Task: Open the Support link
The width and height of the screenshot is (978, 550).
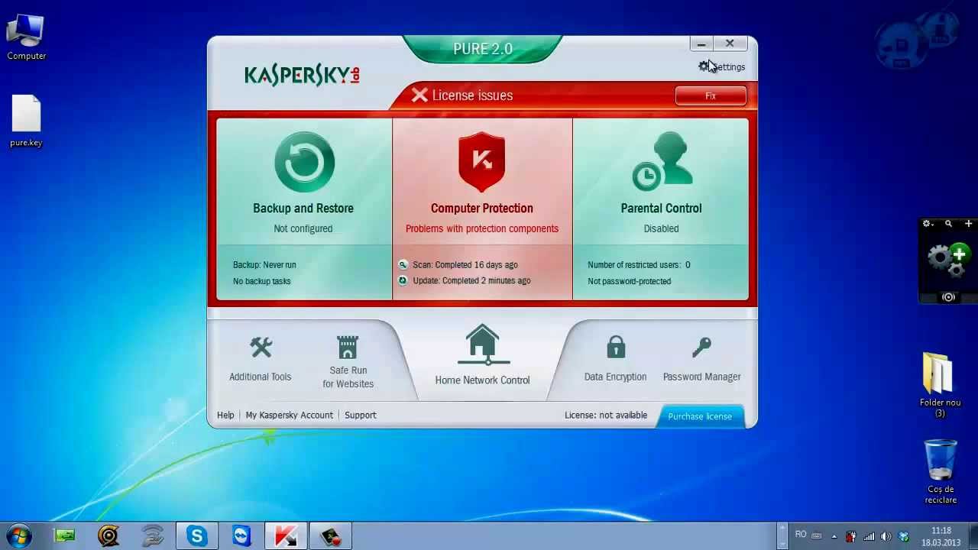Action: pyautogui.click(x=361, y=415)
